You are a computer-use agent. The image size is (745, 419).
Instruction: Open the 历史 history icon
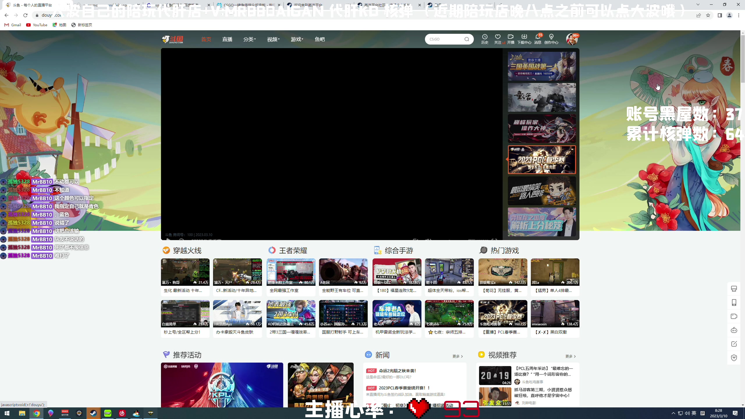(485, 39)
